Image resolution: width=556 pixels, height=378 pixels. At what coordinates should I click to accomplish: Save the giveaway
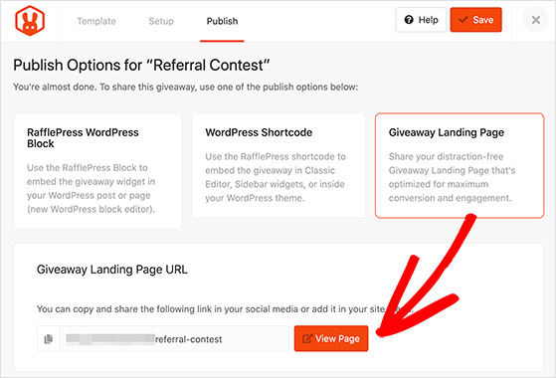pyautogui.click(x=475, y=20)
